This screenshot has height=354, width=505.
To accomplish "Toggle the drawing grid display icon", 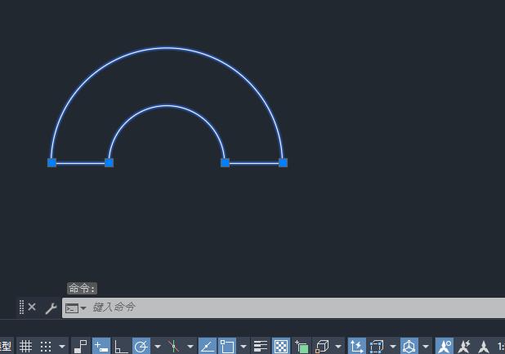I will click(x=26, y=347).
